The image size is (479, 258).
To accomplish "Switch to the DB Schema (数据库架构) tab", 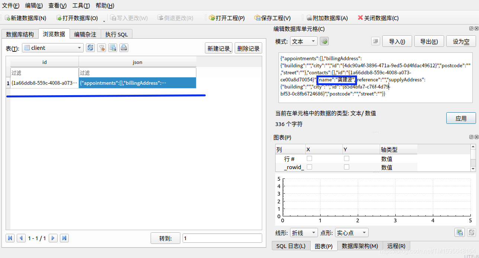I will click(x=360, y=246).
